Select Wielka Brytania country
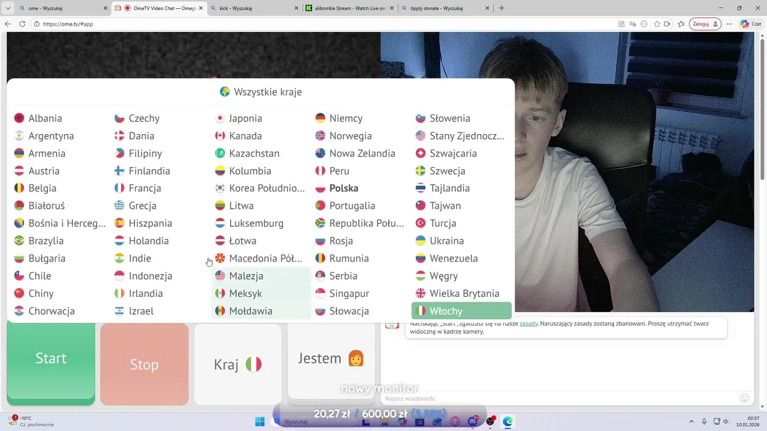The height and width of the screenshot is (431, 767). click(x=458, y=293)
